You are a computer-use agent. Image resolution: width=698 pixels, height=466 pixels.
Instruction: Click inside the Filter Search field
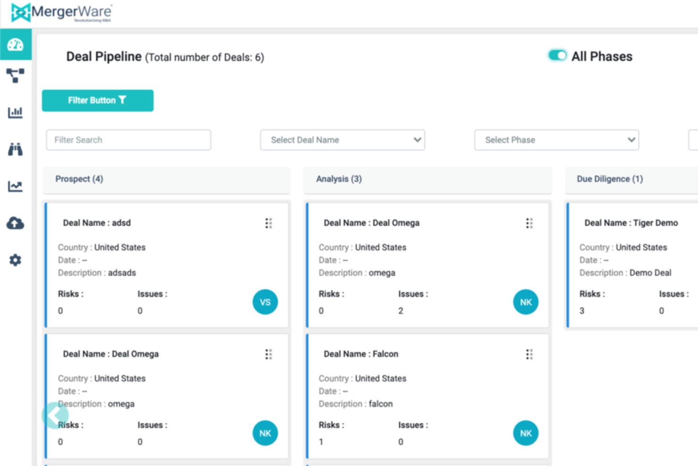[128, 140]
